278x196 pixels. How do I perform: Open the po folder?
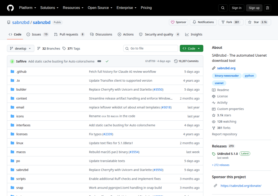point(18,161)
